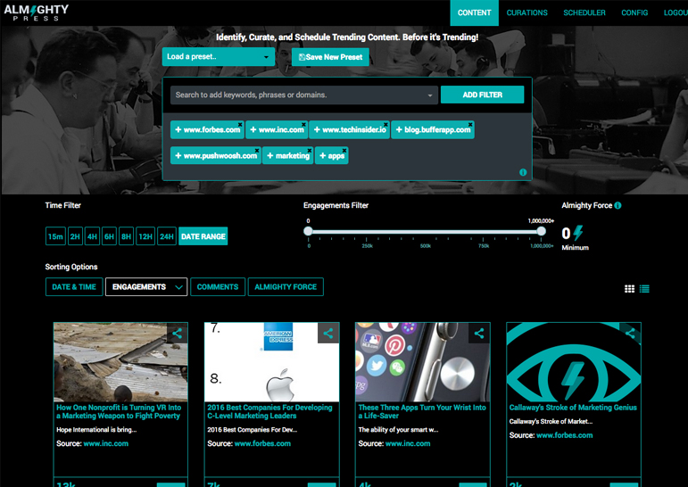The width and height of the screenshot is (688, 487).
Task: Click the filter box info icon
Action: (523, 172)
